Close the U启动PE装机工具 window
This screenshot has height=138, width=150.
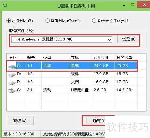pos(144,5)
